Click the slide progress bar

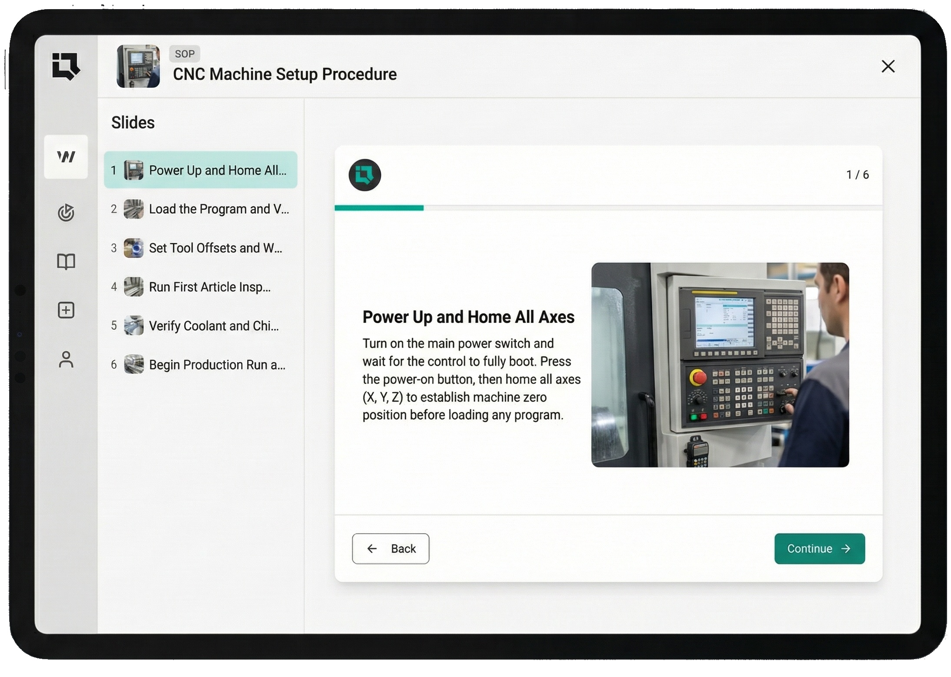click(x=608, y=208)
